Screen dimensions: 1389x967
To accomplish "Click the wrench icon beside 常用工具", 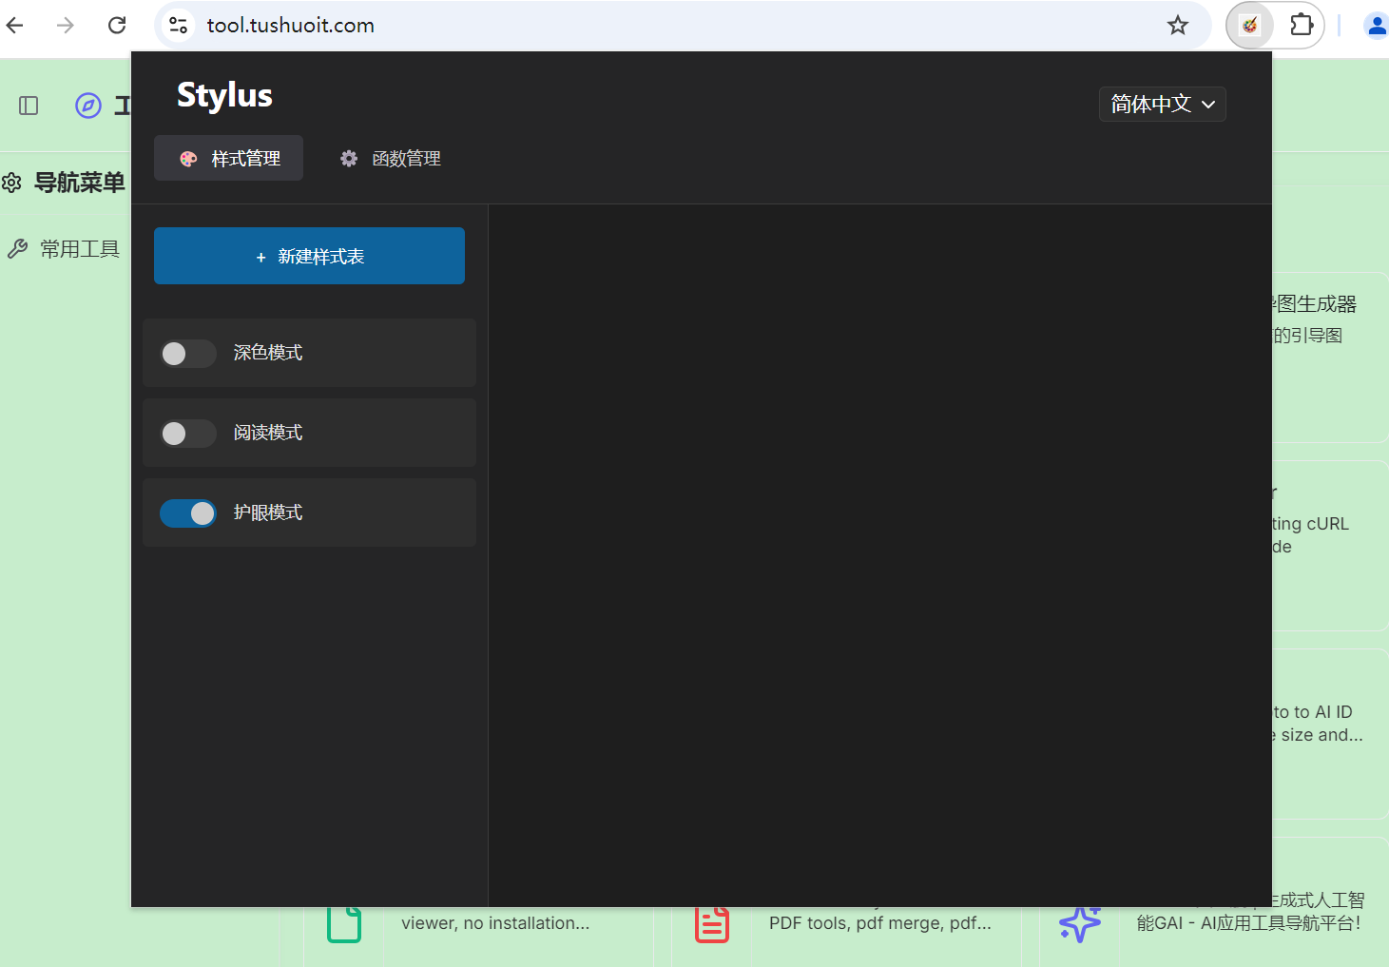I will pos(17,249).
